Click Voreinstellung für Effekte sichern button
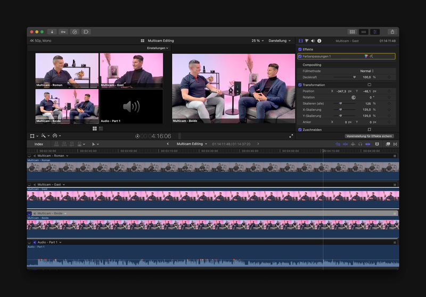The width and height of the screenshot is (426, 297). (x=370, y=136)
